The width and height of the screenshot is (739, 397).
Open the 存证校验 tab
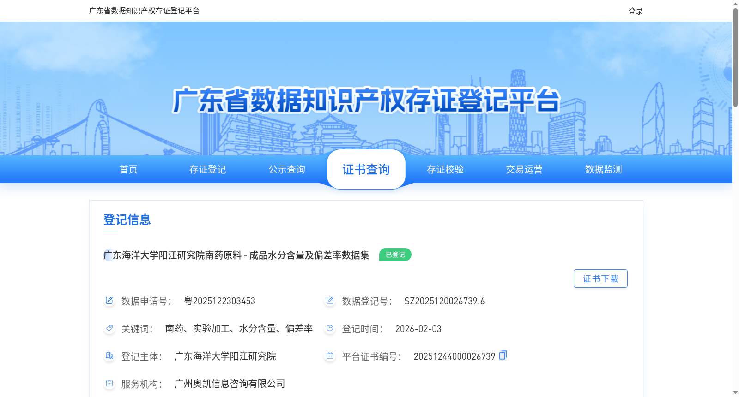[445, 170]
